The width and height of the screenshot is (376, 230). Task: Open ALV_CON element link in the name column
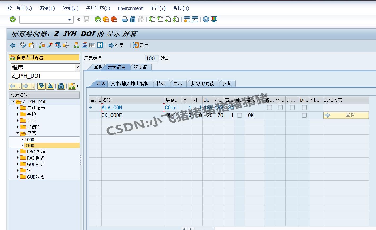coord(112,108)
